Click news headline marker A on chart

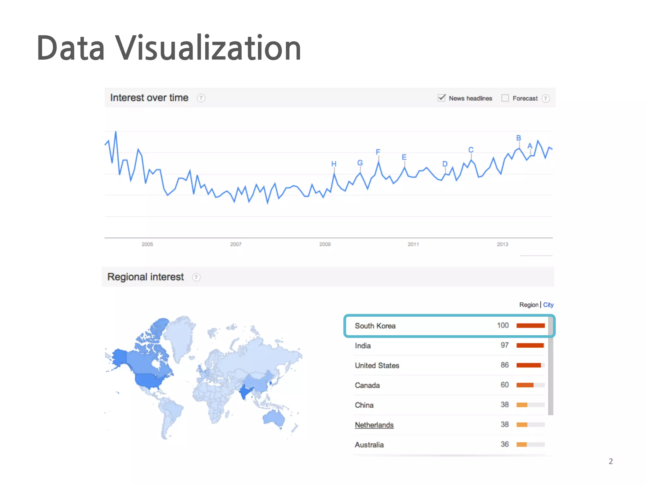[x=530, y=146]
